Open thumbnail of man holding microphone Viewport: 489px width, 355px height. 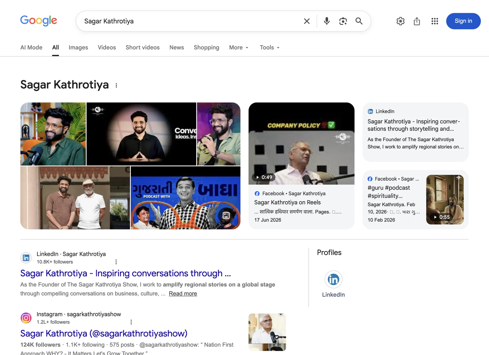(x=219, y=134)
